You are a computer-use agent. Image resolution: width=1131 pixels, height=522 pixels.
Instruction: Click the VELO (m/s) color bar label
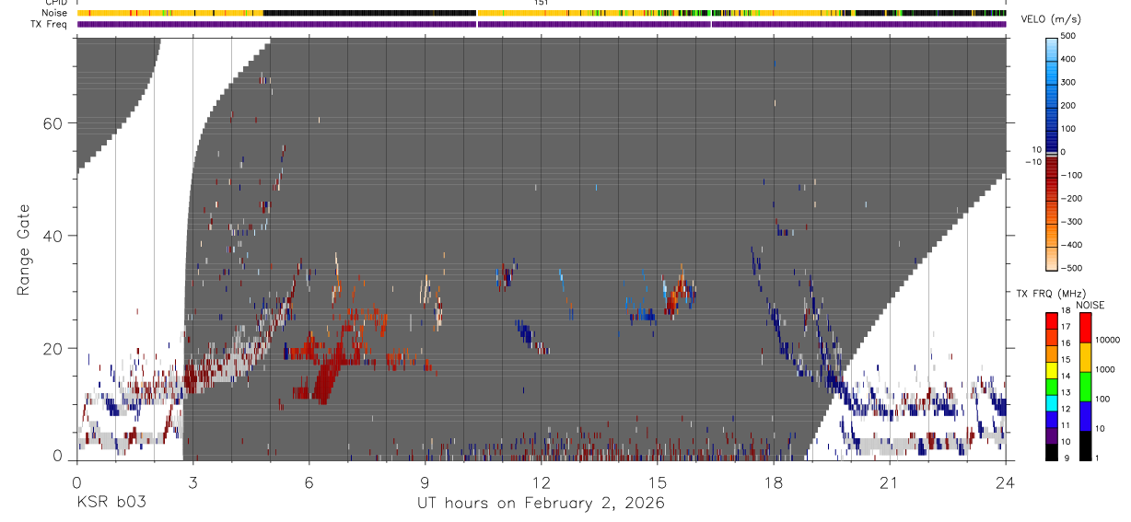pyautogui.click(x=1051, y=19)
